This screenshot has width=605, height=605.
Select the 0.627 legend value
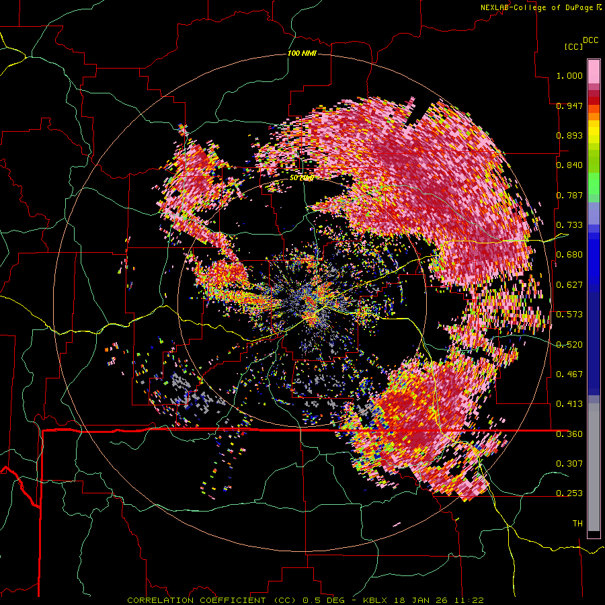[569, 285]
